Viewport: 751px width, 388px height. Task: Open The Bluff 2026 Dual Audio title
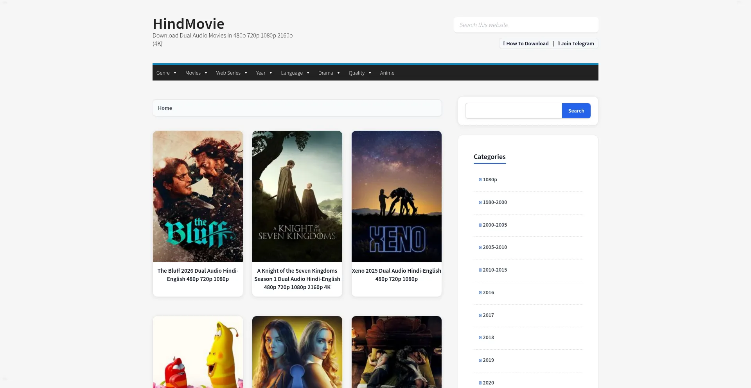(198, 275)
